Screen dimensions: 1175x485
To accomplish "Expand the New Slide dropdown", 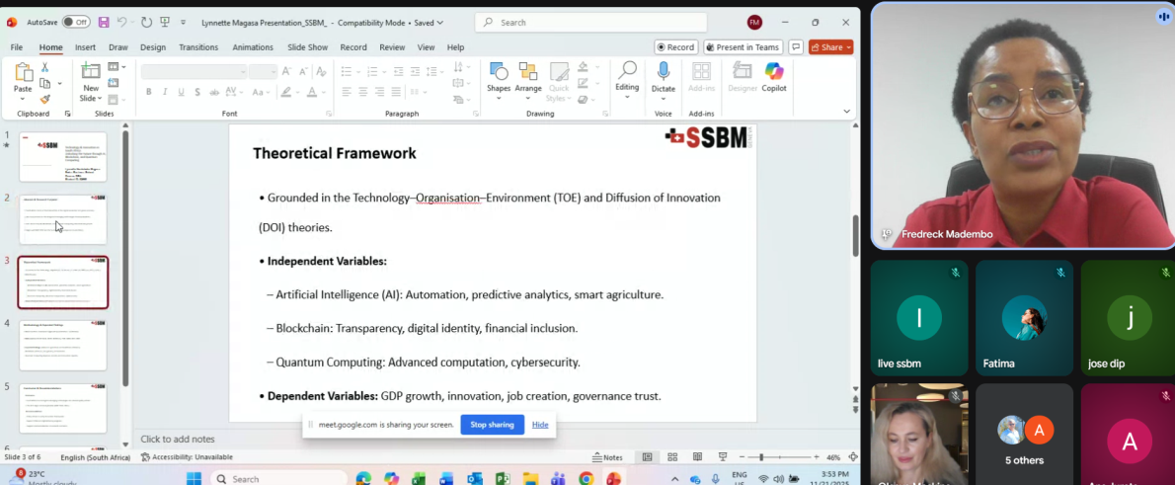I will coord(90,99).
